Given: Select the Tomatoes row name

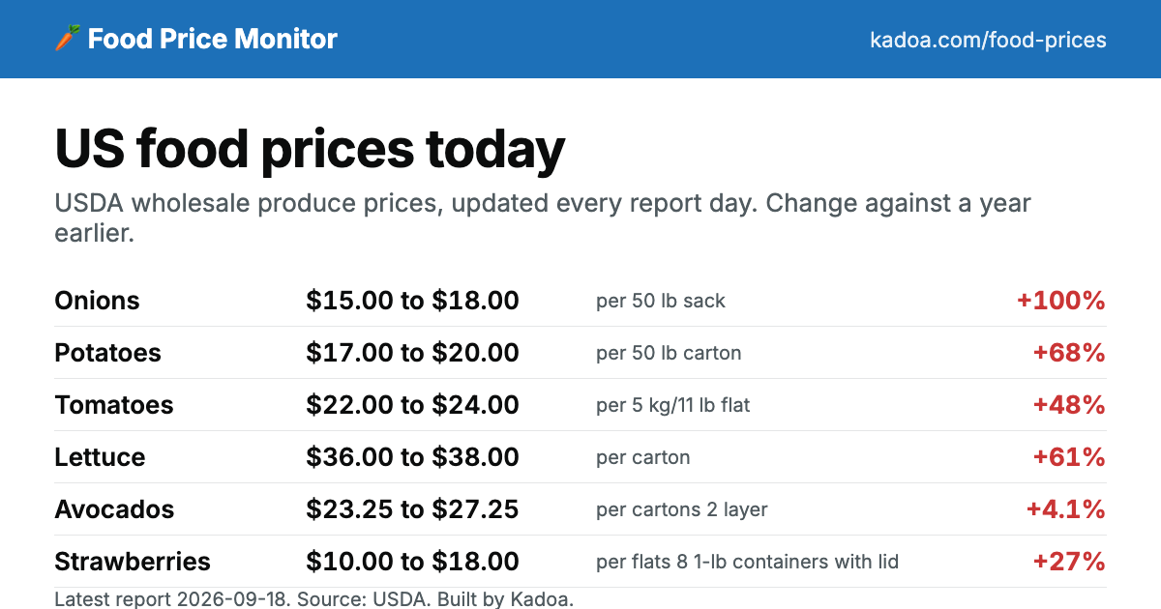Looking at the screenshot, I should click(114, 405).
